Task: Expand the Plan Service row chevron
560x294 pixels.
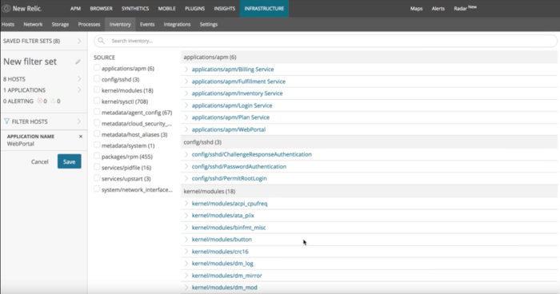Action: tap(186, 117)
